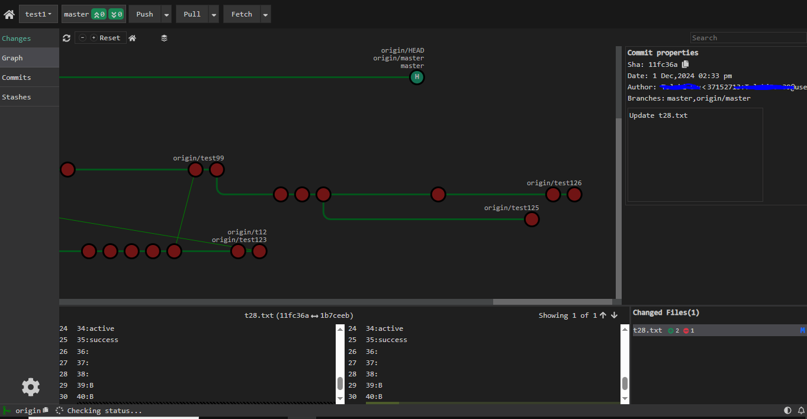Image resolution: width=807 pixels, height=419 pixels.
Task: Open the test1 repository dropdown
Action: 38,14
